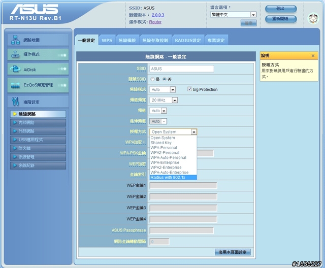Click the WEP金鑰3 input field
325x268 pixels.
tap(183, 208)
